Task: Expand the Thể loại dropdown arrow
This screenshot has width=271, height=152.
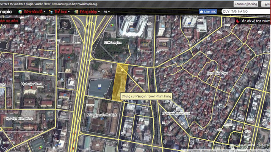Action: click(69, 12)
